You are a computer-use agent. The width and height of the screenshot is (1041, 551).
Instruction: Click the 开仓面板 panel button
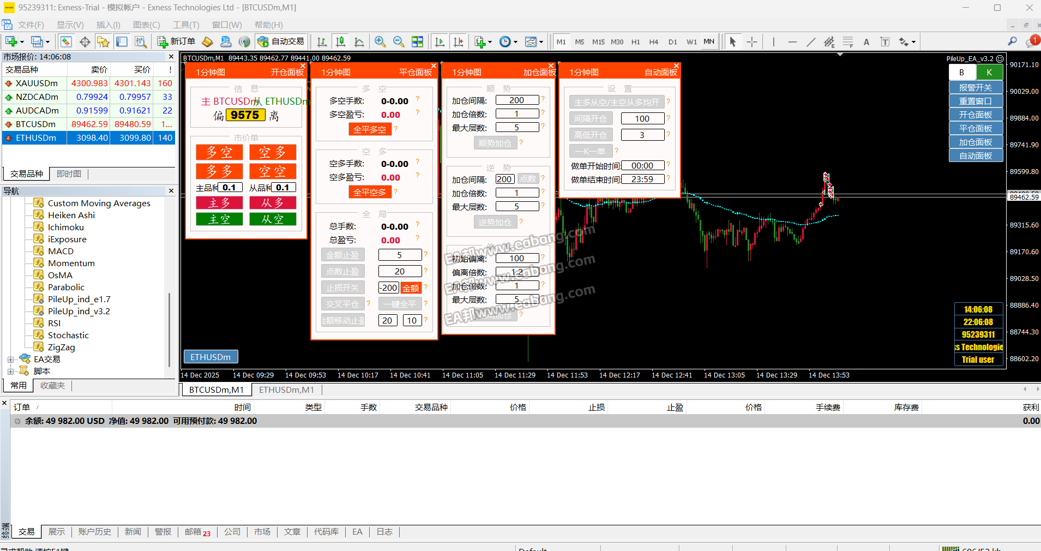(x=976, y=115)
